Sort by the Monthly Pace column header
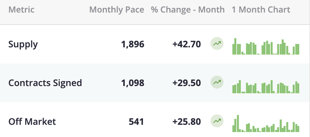The height and width of the screenshot is (137, 310). [117, 10]
